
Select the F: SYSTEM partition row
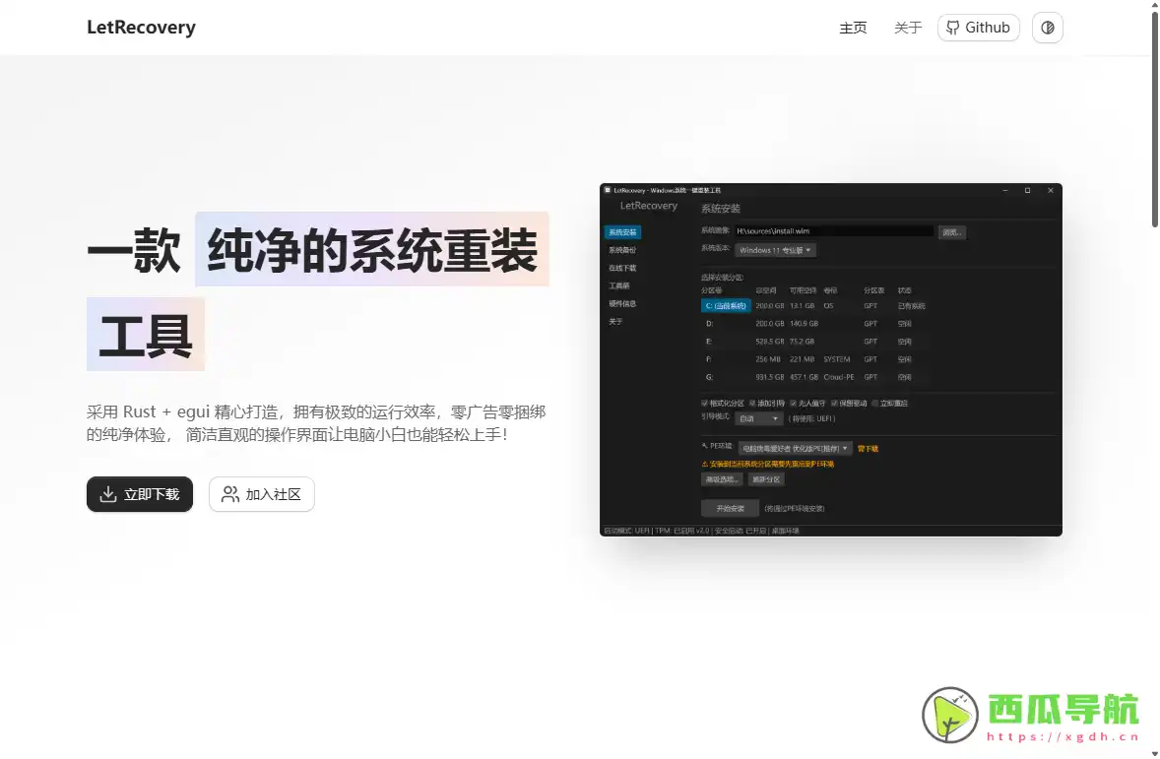point(813,358)
